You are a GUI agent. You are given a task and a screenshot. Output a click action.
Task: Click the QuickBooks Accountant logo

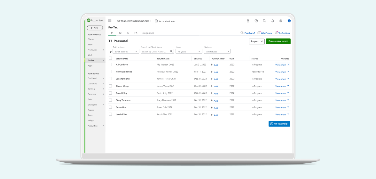[x=95, y=20]
